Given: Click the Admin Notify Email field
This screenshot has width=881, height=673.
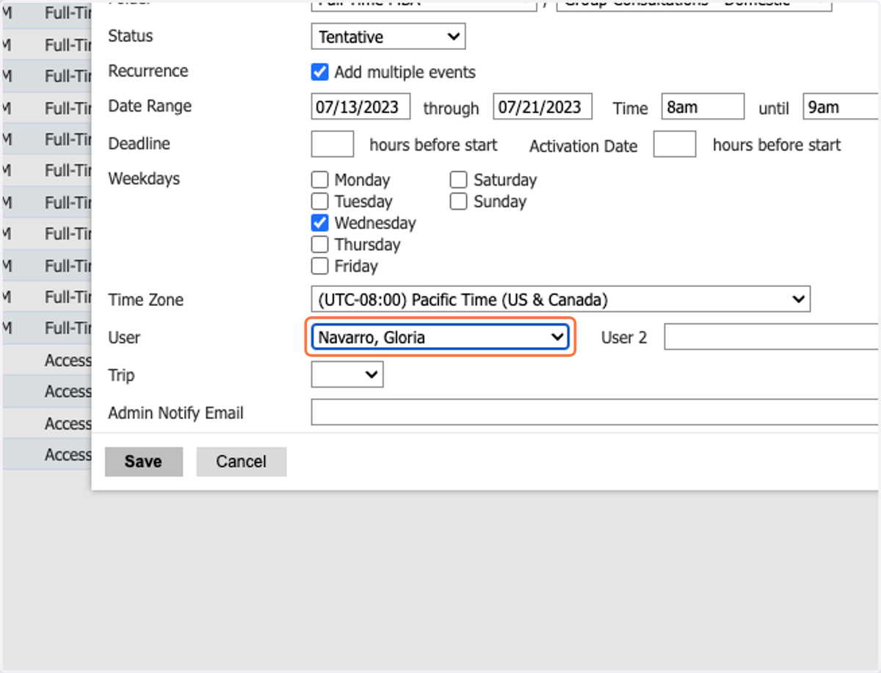Looking at the screenshot, I should [595, 412].
